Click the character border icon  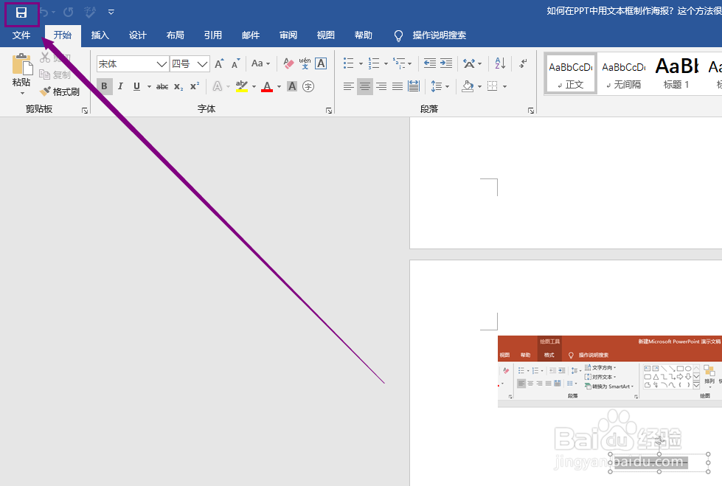(x=321, y=63)
